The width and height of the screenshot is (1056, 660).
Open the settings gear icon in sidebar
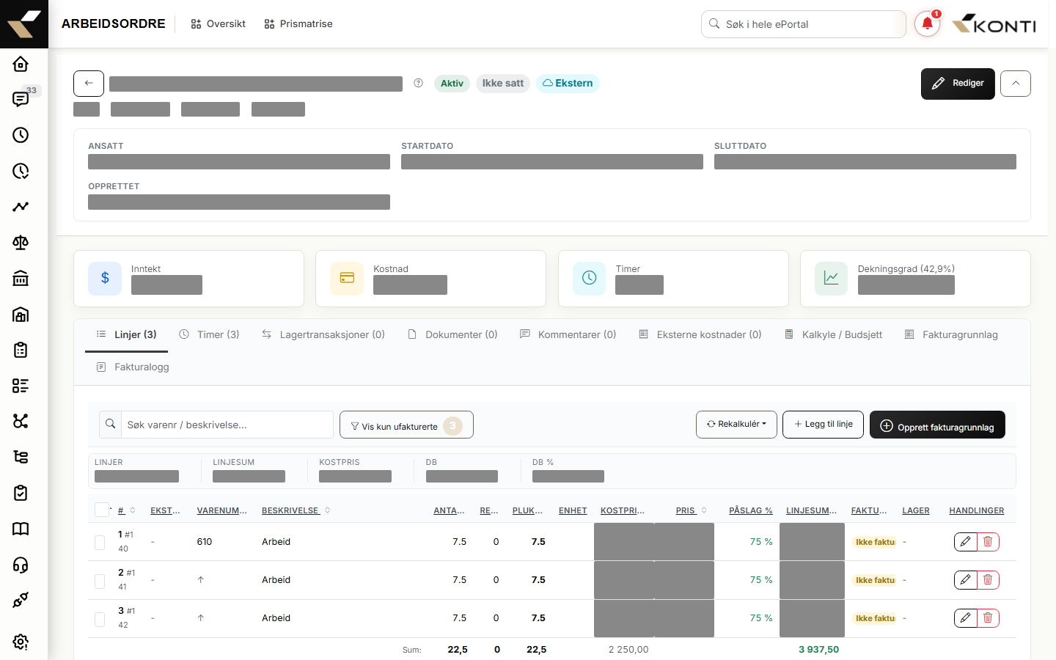click(x=21, y=642)
